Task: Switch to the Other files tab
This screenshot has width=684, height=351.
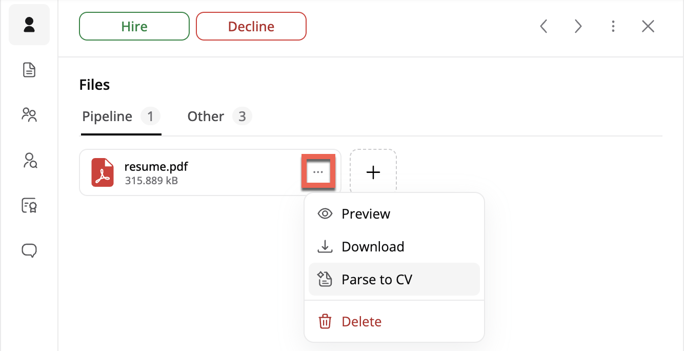Action: pos(219,116)
